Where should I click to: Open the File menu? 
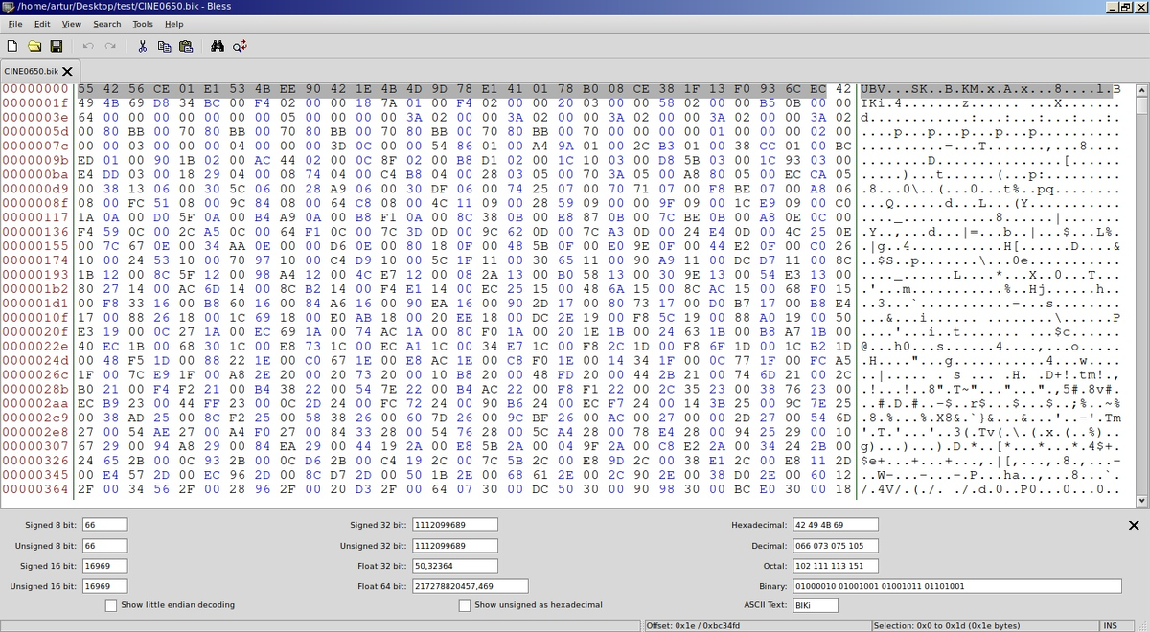(15, 24)
